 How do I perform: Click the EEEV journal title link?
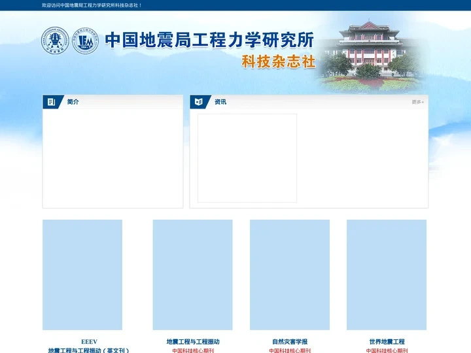[x=89, y=342]
